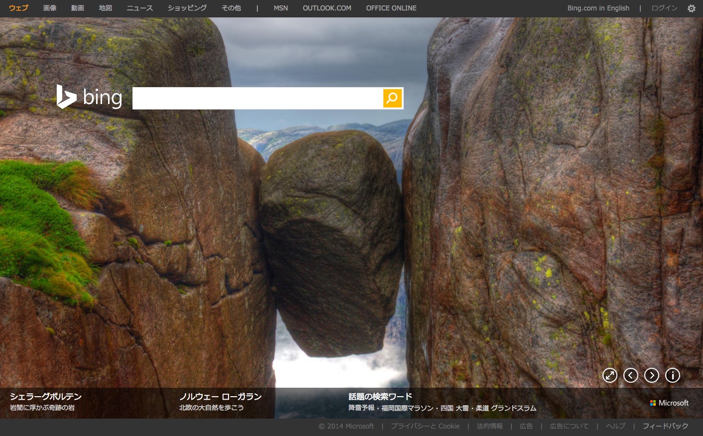703x436 pixels.
Task: Show next background image
Action: point(652,375)
